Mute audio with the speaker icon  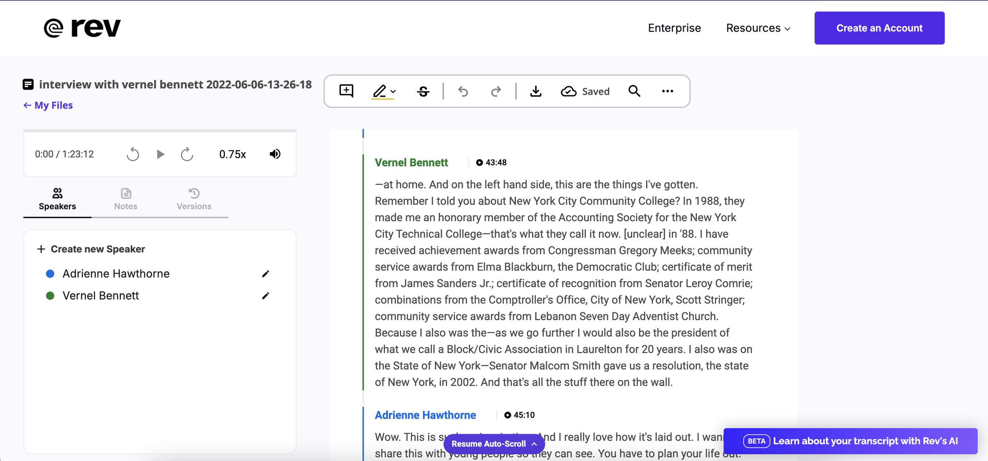click(275, 154)
